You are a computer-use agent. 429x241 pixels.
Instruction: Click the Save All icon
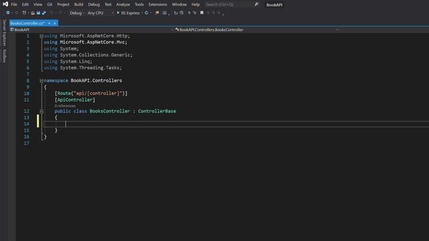coord(44,13)
